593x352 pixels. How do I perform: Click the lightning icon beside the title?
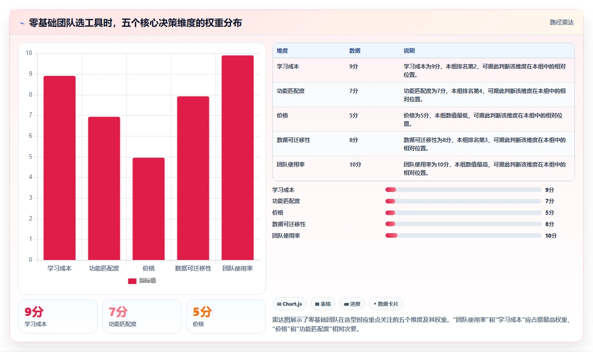point(22,23)
